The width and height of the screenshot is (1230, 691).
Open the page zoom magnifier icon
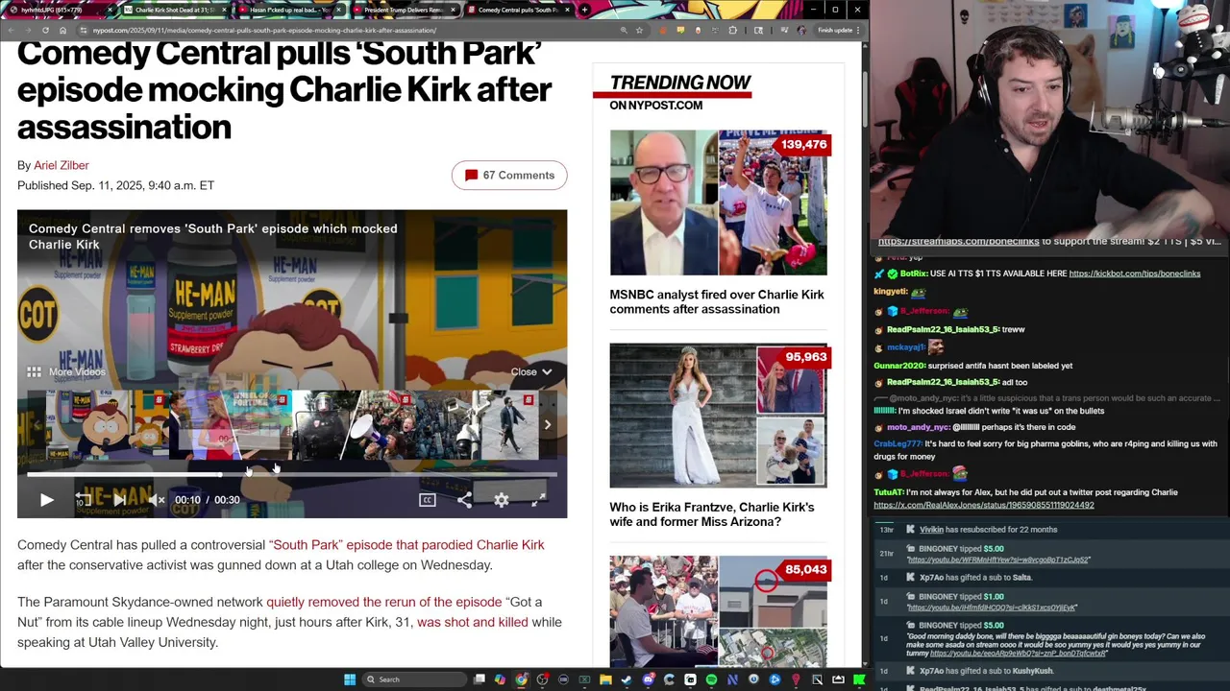624,30
